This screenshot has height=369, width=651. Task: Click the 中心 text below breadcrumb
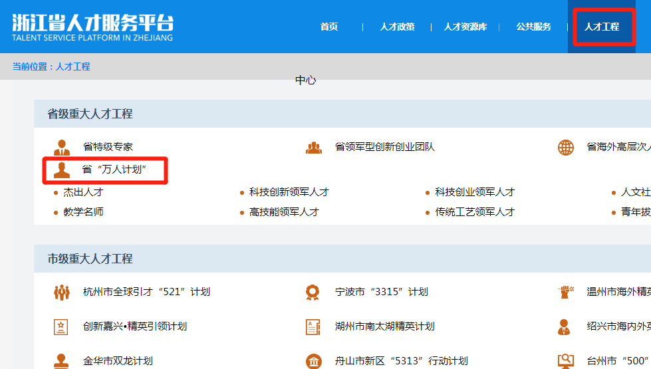click(x=306, y=80)
